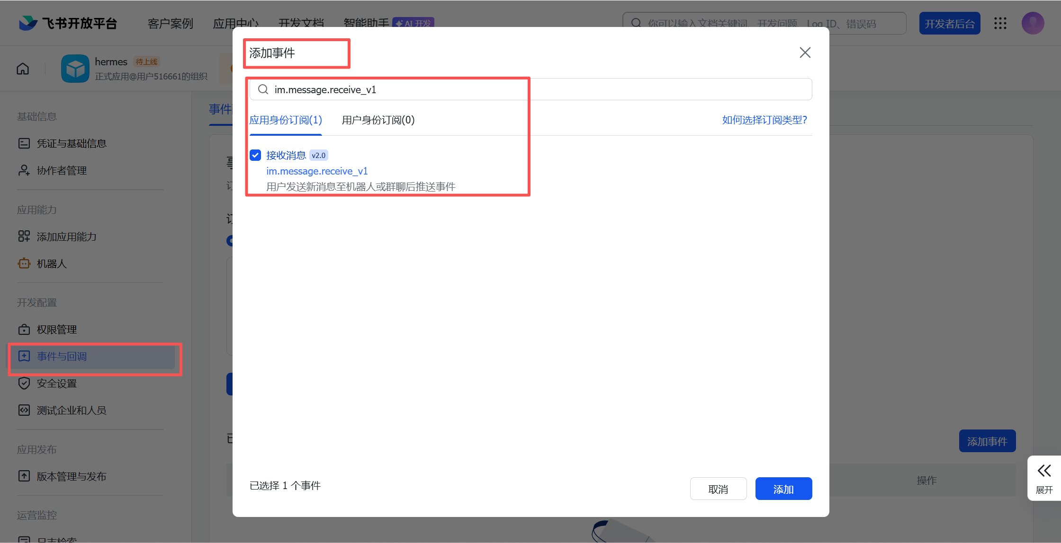The image size is (1061, 543).
Task: Open 安全设置 in the sidebar
Action: point(56,383)
